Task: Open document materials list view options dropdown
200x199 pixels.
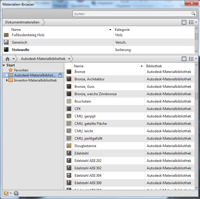Action: pyautogui.click(x=193, y=22)
